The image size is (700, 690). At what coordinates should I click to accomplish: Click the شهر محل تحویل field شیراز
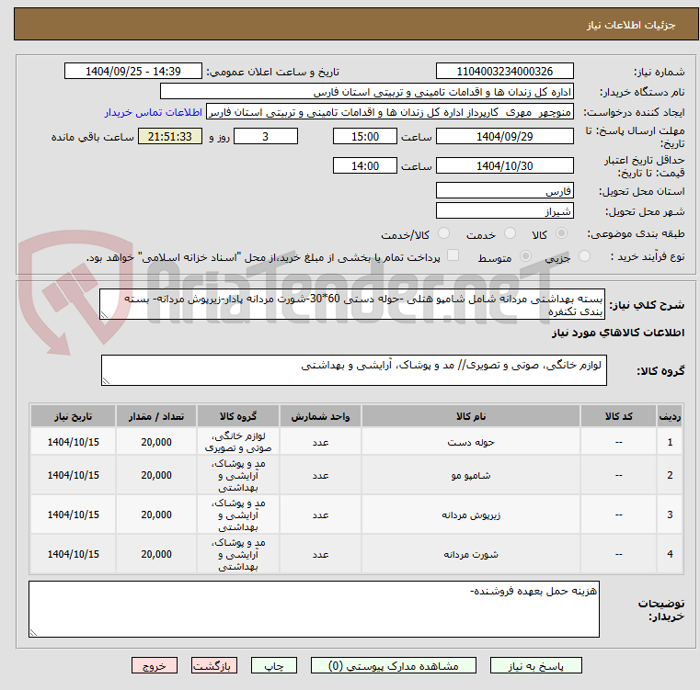coord(504,211)
